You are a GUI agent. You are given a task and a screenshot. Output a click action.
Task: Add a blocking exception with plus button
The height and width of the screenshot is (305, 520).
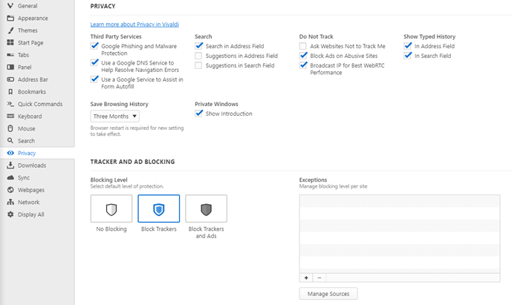click(306, 278)
